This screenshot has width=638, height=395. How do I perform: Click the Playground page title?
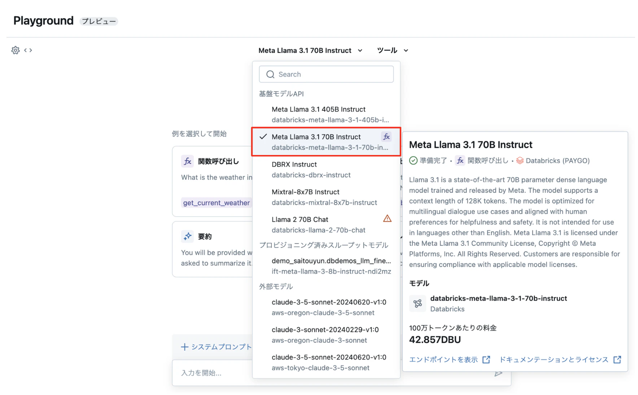[x=43, y=21]
